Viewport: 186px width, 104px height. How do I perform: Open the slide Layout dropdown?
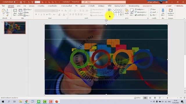(x=28, y=10)
